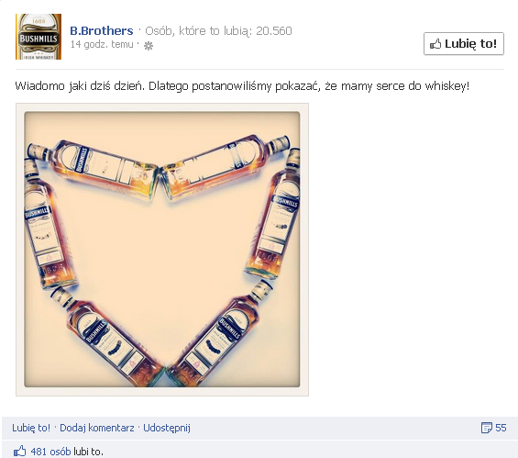Viewport: 518px width, 458px height.
Task: Click the page likes count 20.560 text
Action: pos(274,31)
